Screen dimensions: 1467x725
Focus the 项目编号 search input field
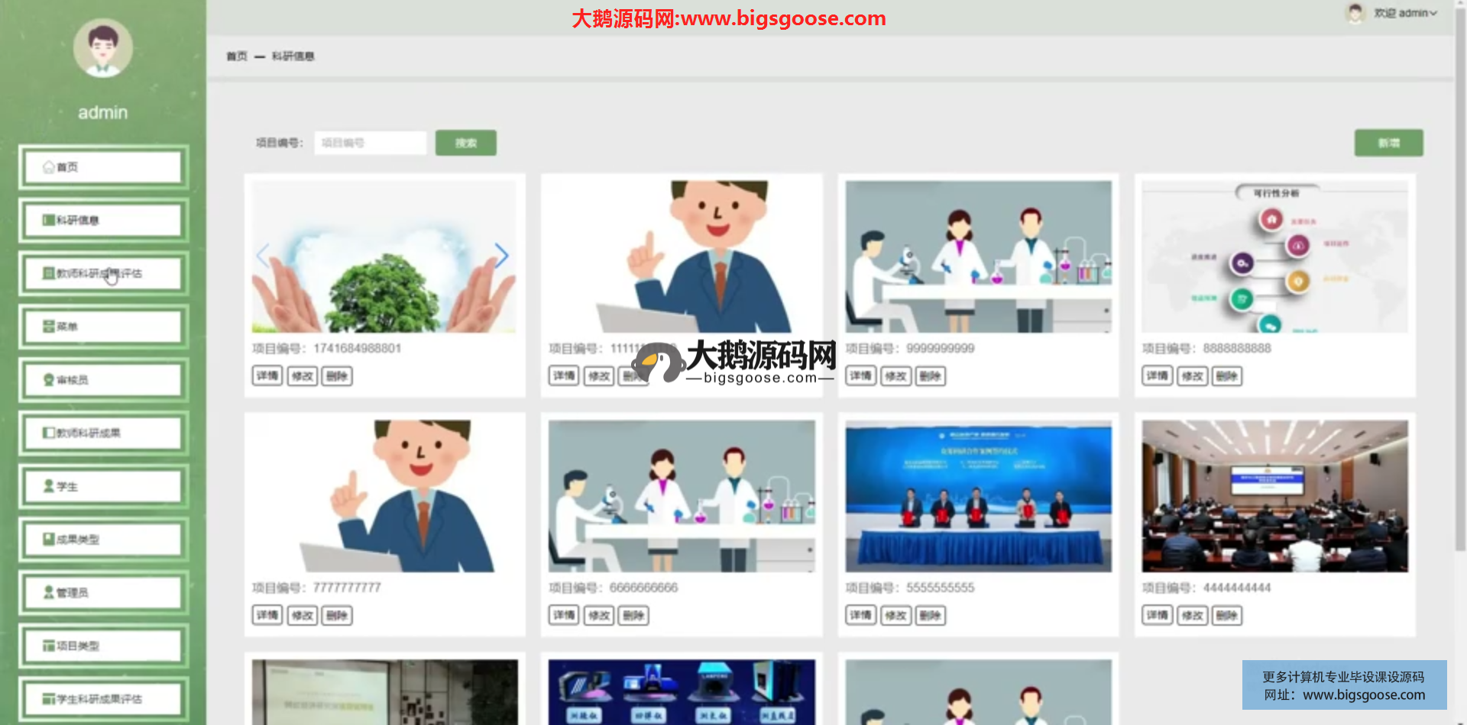371,143
